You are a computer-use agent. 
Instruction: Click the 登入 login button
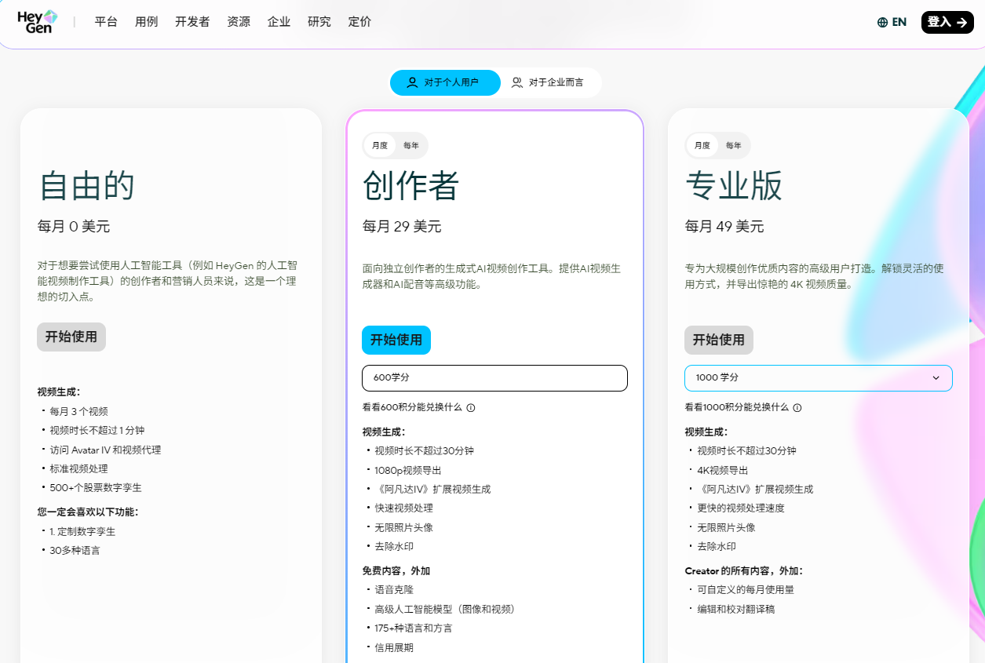pos(947,22)
